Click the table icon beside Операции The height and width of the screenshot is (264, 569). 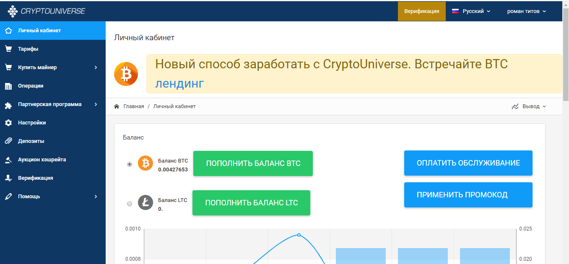pyautogui.click(x=8, y=86)
